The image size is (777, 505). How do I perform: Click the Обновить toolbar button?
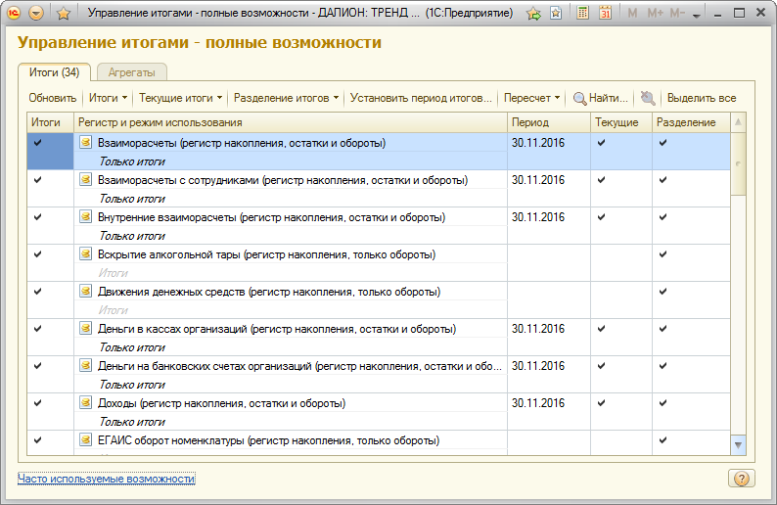coord(53,98)
